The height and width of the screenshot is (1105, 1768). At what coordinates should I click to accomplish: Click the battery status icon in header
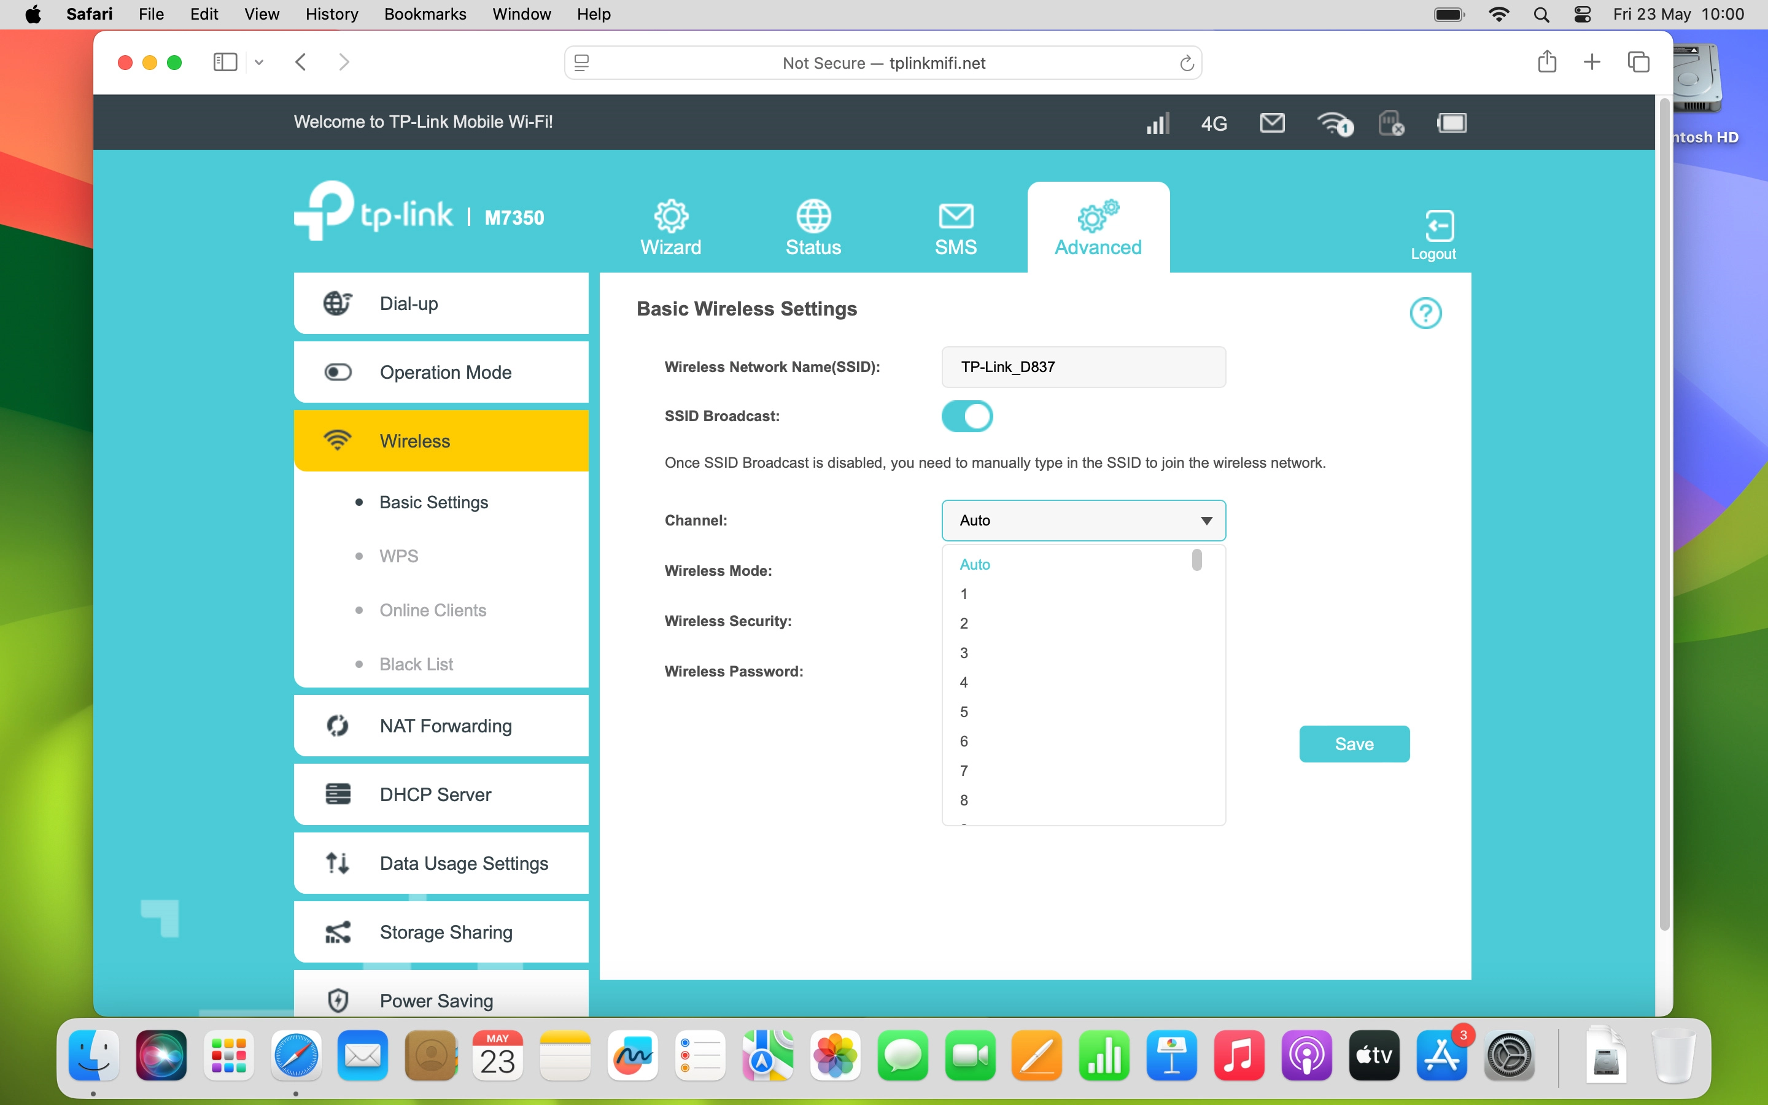(x=1451, y=123)
